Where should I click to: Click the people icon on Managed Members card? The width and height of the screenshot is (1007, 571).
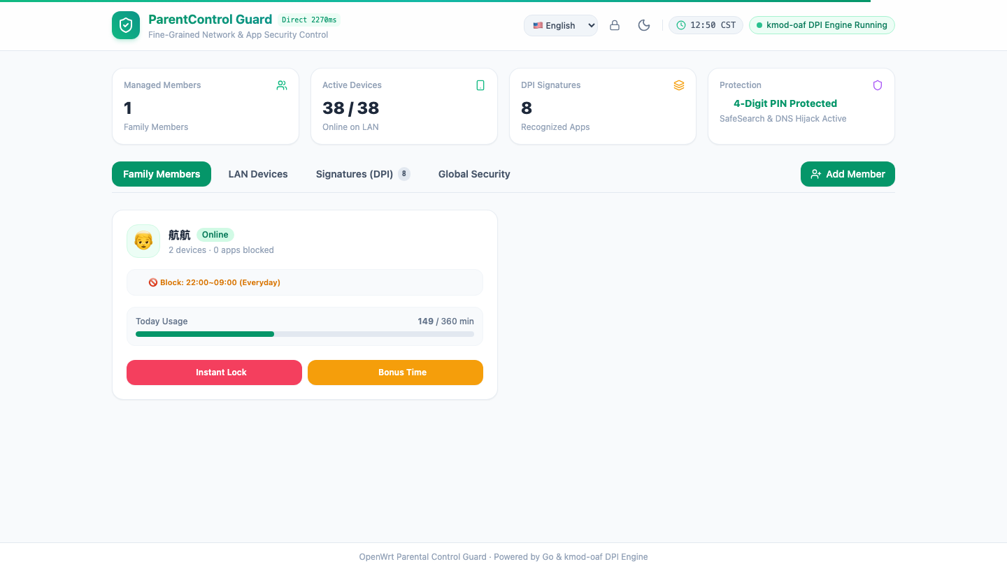(x=282, y=85)
